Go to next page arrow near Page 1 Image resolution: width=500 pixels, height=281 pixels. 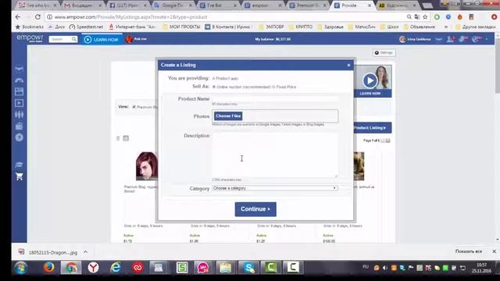coord(387,140)
